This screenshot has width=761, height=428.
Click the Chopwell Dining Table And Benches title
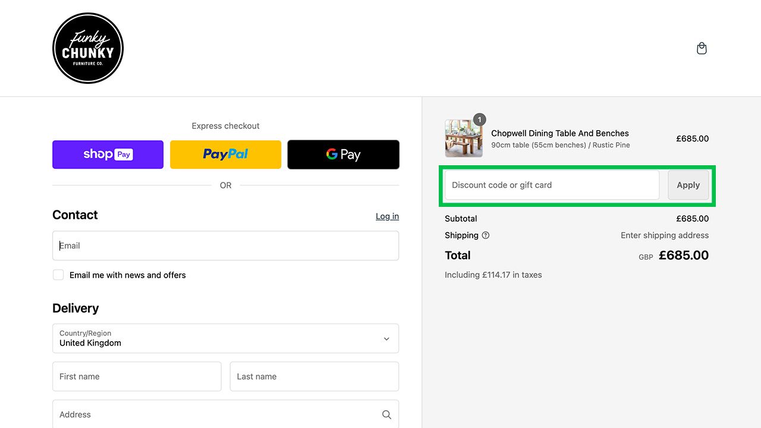(560, 133)
